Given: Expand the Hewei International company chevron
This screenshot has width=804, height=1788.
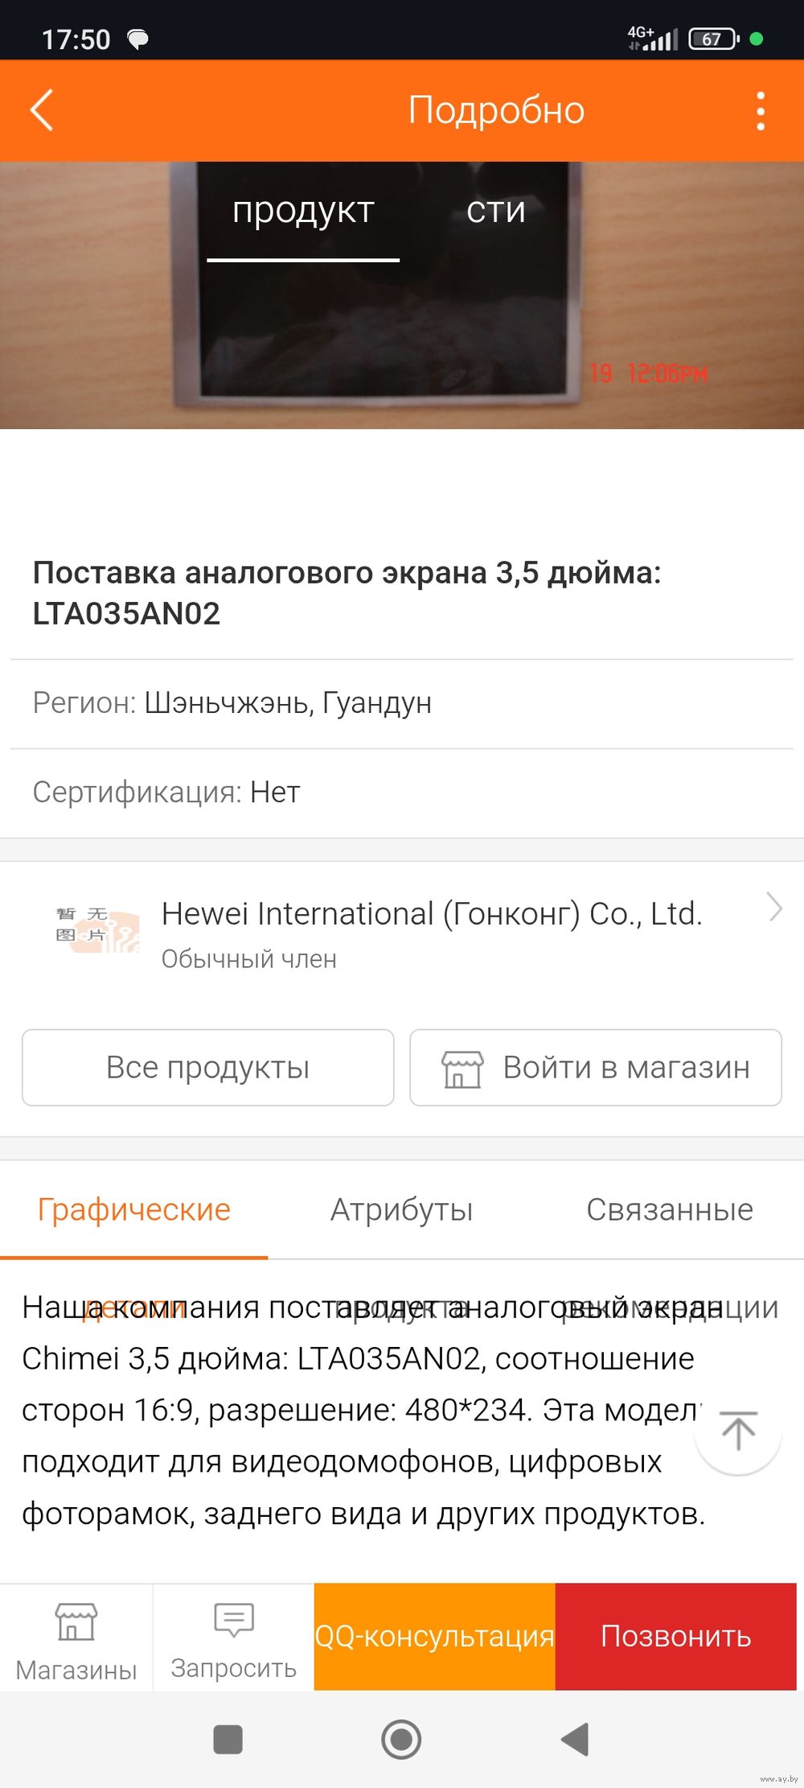Looking at the screenshot, I should click(774, 908).
